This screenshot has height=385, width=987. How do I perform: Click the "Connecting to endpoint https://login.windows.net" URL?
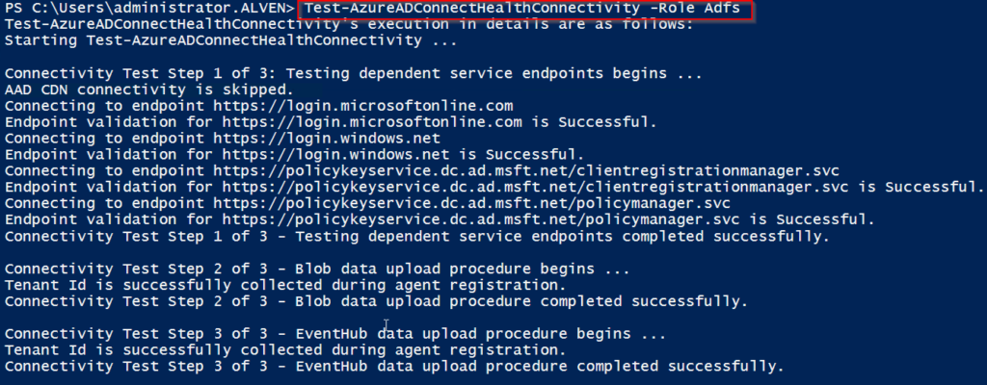(x=327, y=139)
